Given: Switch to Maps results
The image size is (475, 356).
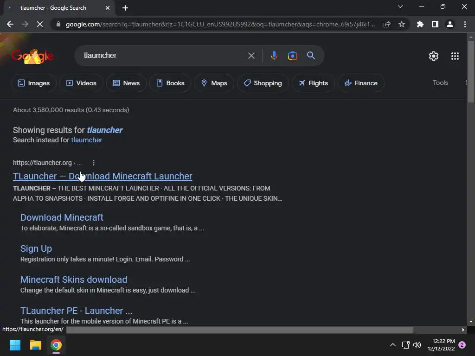Looking at the screenshot, I should (x=214, y=83).
